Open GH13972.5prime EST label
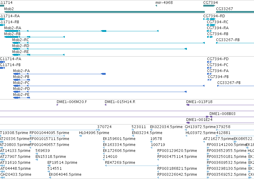254x179 pixels. [200, 127]
